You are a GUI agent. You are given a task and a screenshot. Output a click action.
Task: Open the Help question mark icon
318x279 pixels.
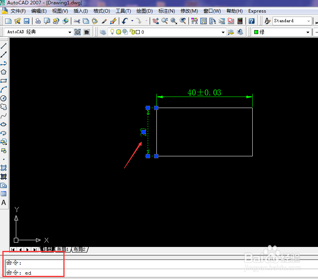click(x=251, y=21)
